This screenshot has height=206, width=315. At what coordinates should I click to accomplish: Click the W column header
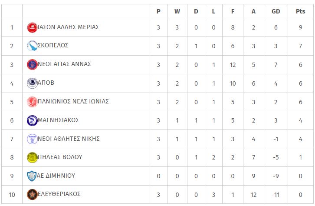coord(177,11)
